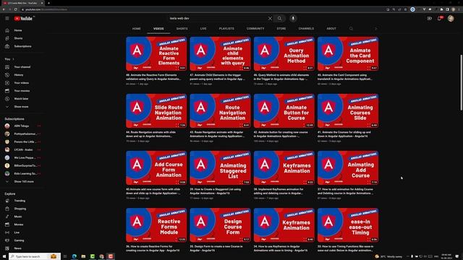Click the Create video icon
Image resolution: width=463 pixels, height=260 pixels.
[x=429, y=18]
